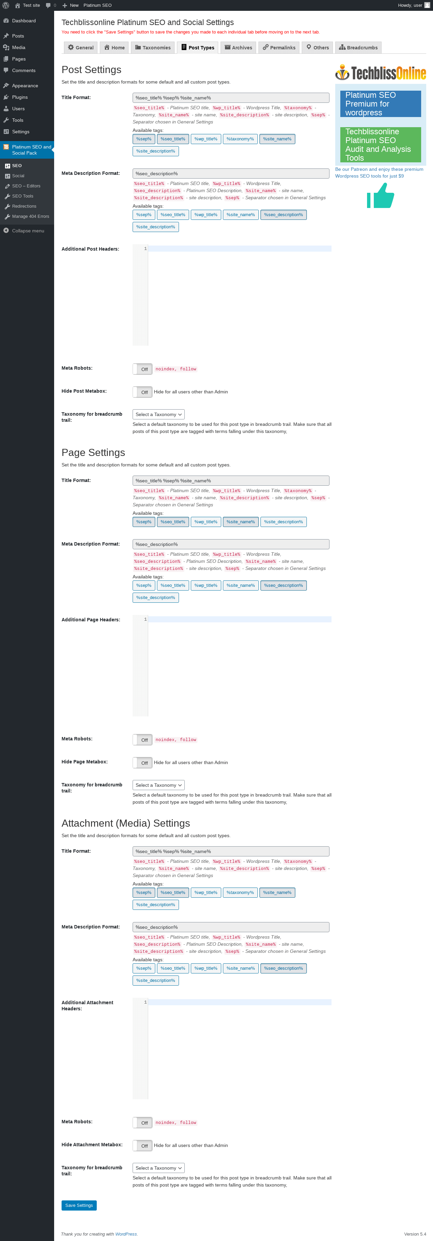Screen dimensions: 433x1241
Task: Open Platinum SEO Audit and Analysis Tools banner
Action: click(x=381, y=144)
